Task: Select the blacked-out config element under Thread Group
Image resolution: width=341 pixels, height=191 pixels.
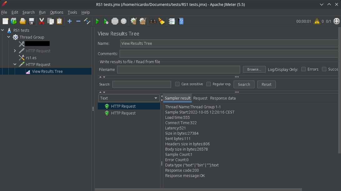Action: coord(37,44)
